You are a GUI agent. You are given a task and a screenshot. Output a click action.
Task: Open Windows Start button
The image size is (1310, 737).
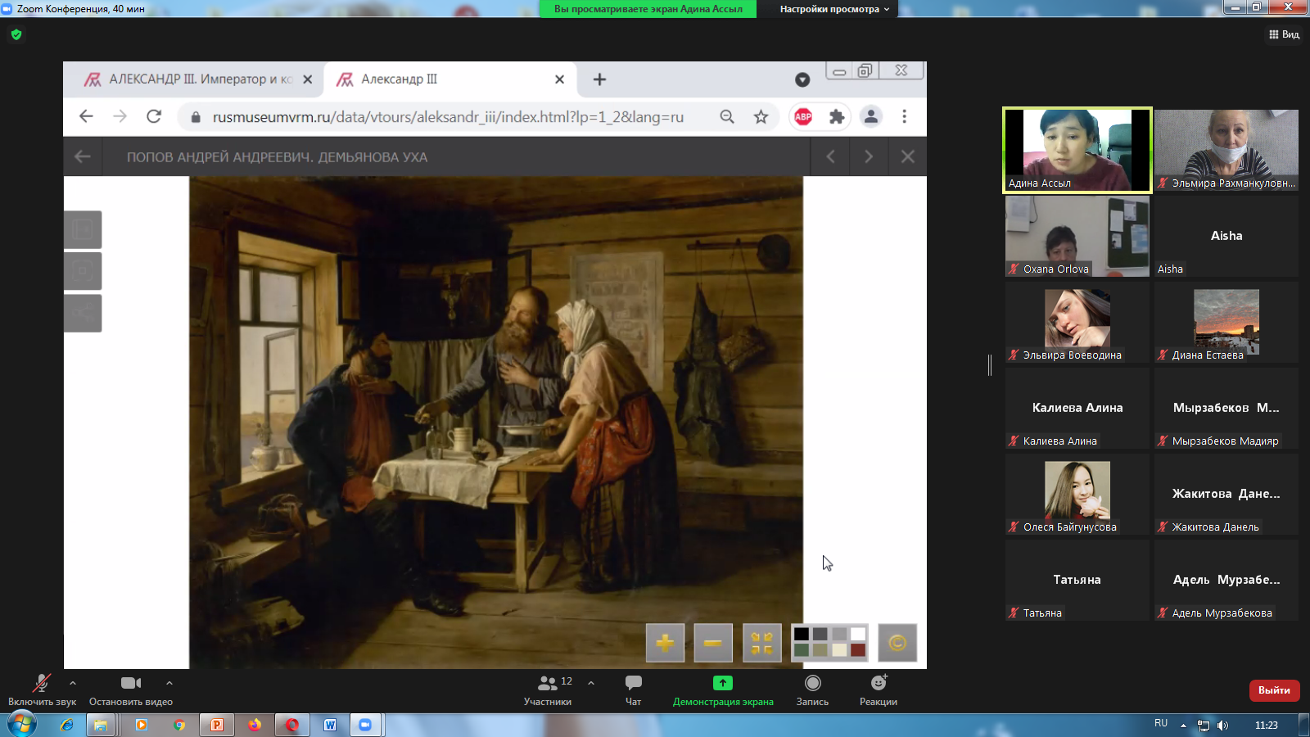pyautogui.click(x=21, y=725)
